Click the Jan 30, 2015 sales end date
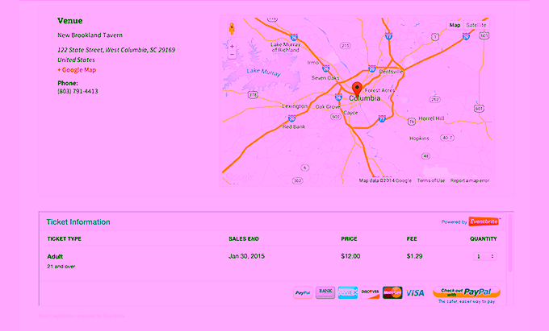The image size is (549, 331). click(246, 256)
